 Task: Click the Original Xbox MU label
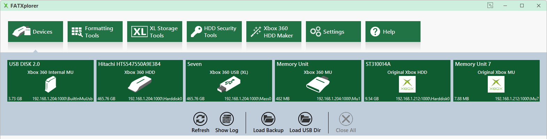(496, 72)
